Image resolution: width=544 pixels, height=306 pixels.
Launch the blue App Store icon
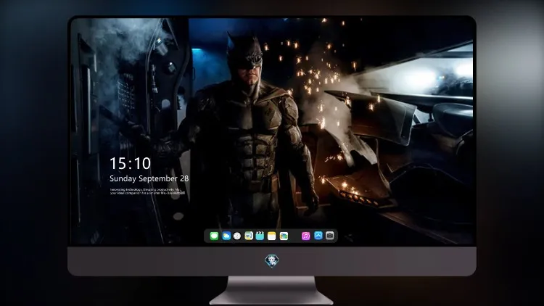318,236
